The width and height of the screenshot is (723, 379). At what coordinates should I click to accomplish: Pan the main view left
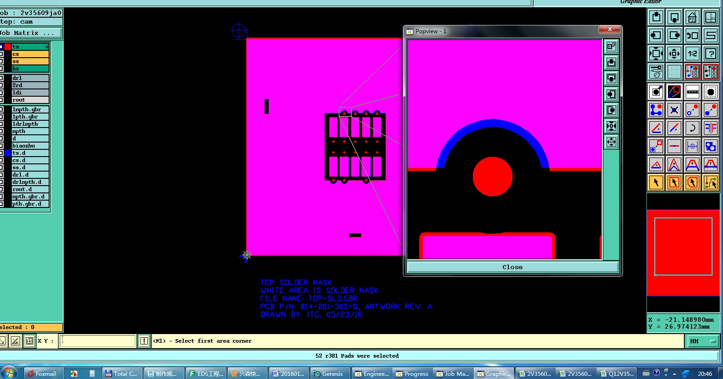coord(656,35)
